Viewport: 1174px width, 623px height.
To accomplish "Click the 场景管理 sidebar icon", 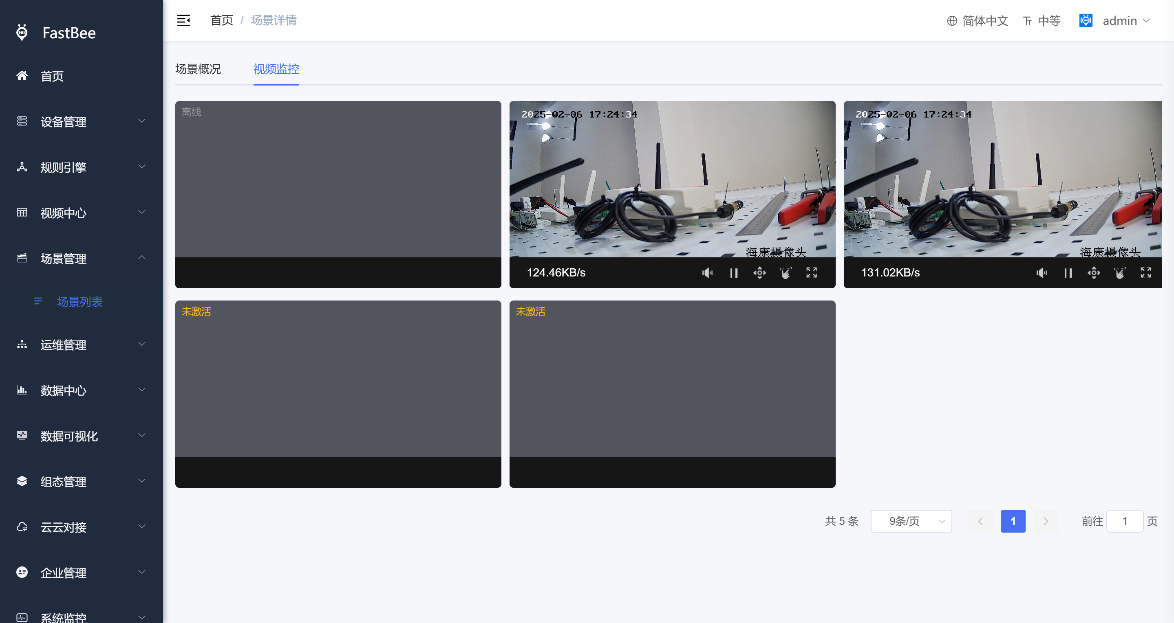I will click(x=22, y=258).
